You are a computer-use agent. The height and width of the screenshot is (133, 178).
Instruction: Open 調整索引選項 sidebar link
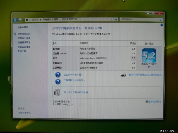coord(24,38)
